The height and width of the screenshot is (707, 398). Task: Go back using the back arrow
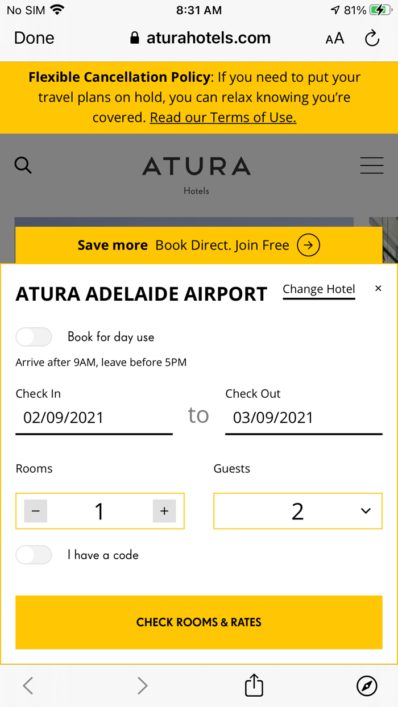28,685
